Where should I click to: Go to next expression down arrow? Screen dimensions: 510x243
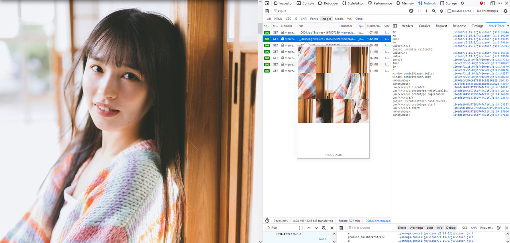[316, 228]
